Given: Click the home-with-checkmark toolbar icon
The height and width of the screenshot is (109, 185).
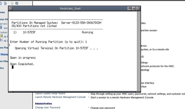Looking at the screenshot, I should click(x=5, y=3).
